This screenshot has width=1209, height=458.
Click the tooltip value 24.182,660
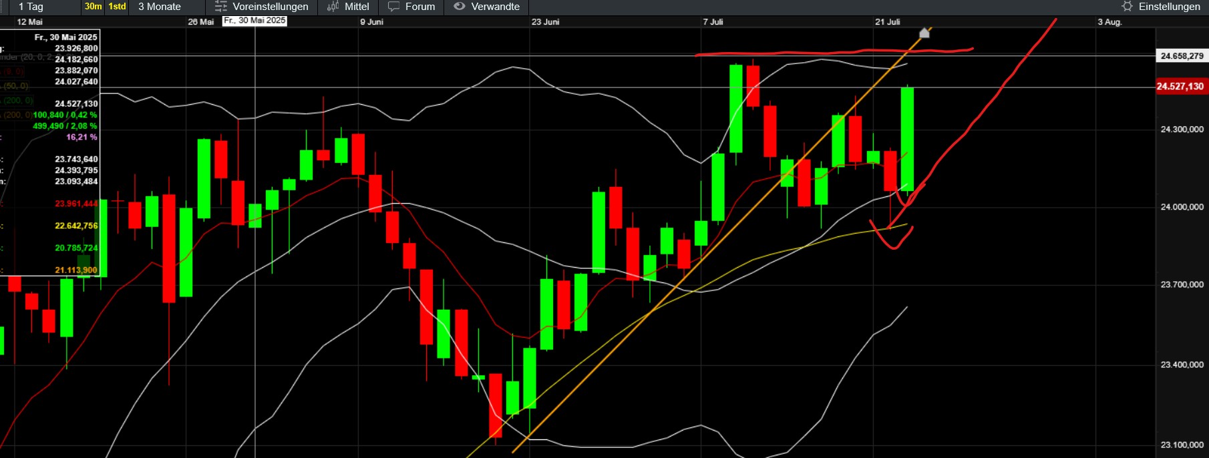(76, 59)
